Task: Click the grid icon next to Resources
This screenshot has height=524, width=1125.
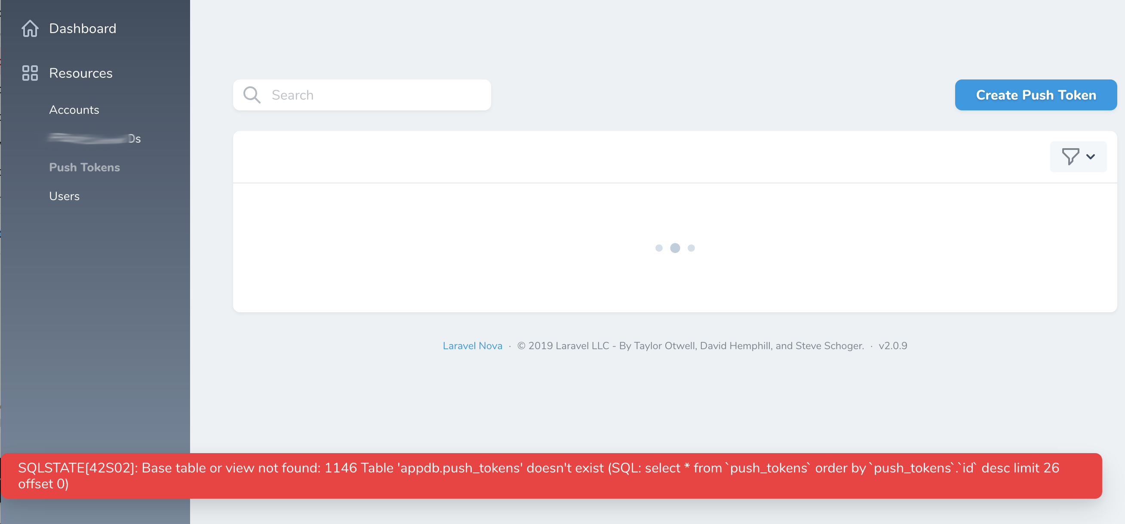Action: pyautogui.click(x=30, y=73)
